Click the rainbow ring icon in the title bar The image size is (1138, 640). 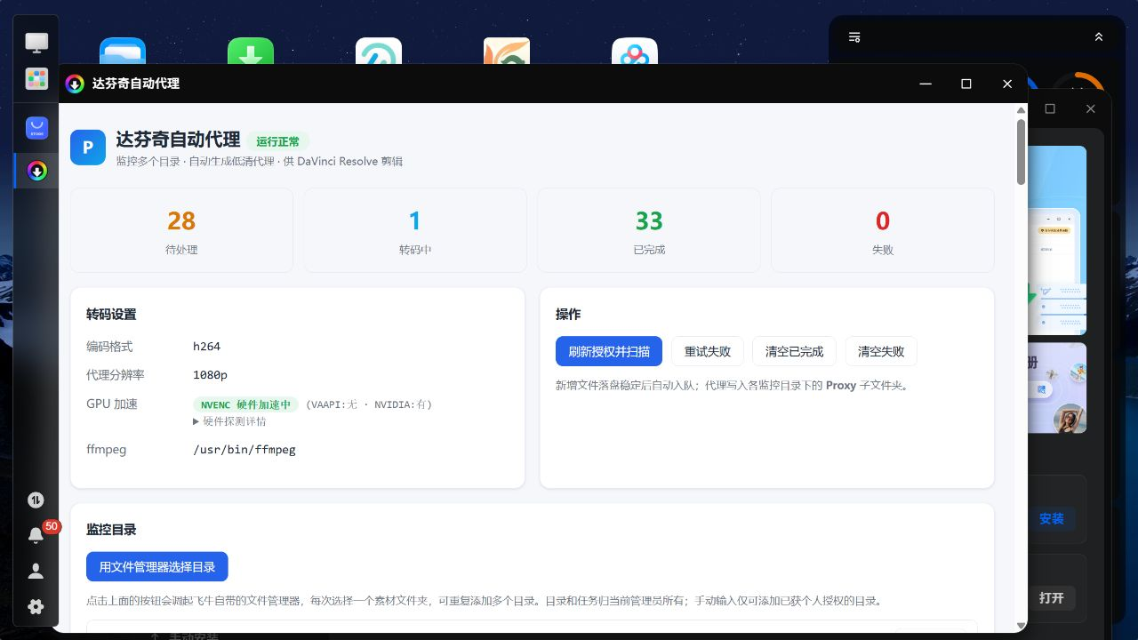click(x=75, y=84)
